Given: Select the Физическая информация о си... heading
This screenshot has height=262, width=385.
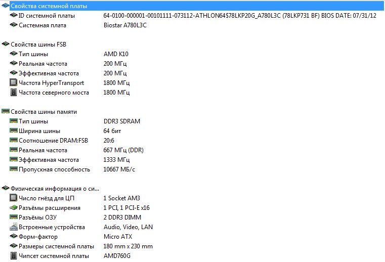Looking at the screenshot, I should (x=55, y=189).
